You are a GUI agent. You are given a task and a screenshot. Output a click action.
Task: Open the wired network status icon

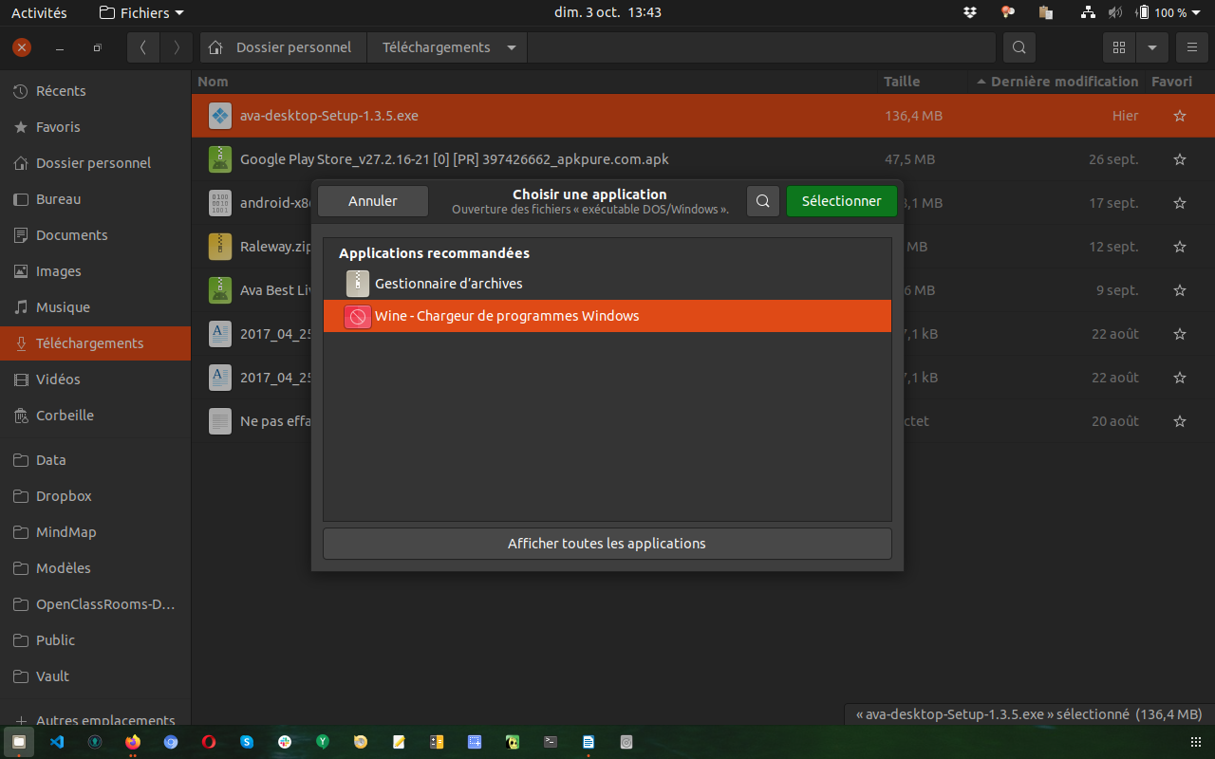[1089, 12]
